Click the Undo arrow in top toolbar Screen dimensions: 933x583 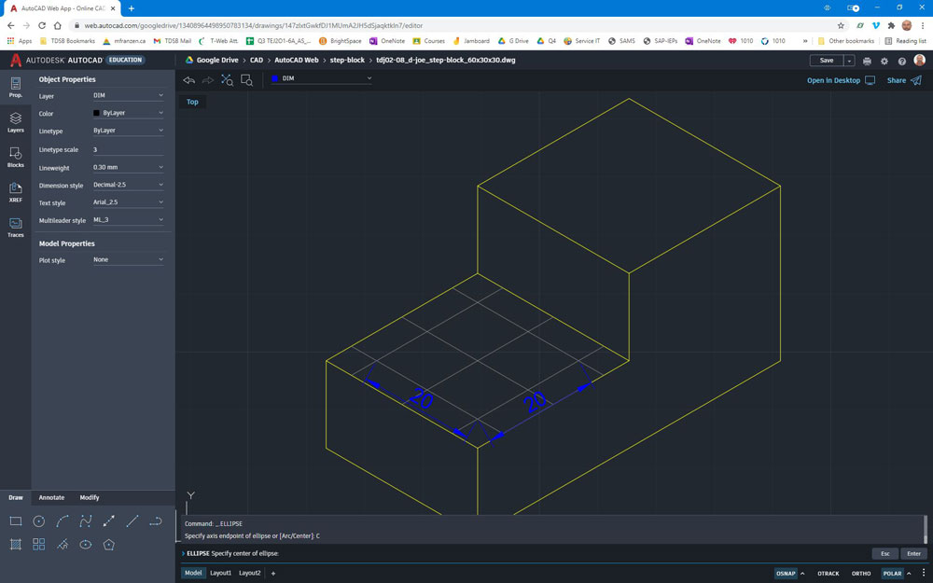coord(189,80)
